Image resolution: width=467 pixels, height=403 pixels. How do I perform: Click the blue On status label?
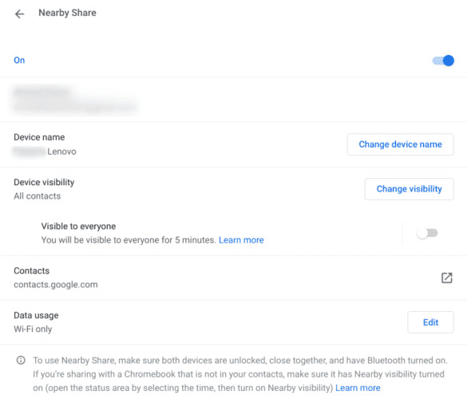coord(19,60)
